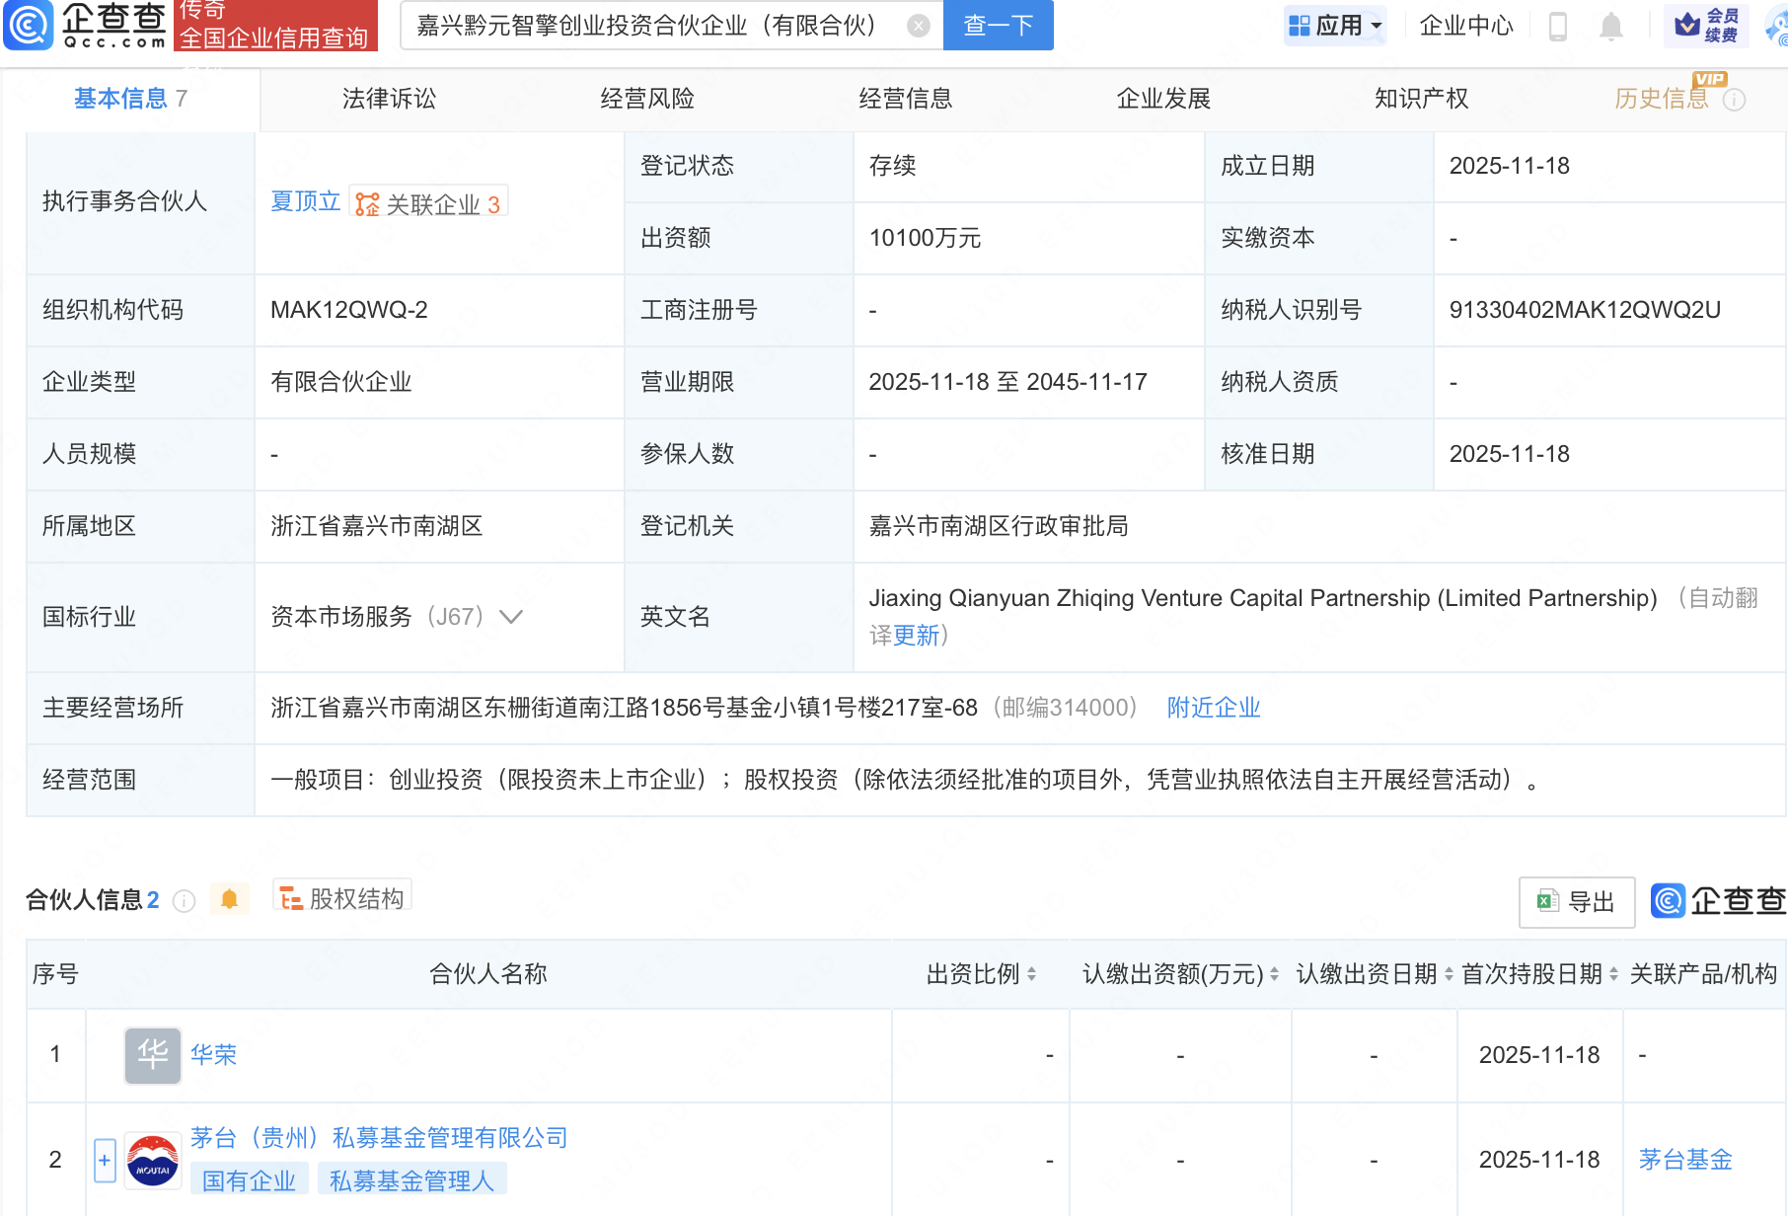Clear the search box with the X icon

tap(918, 26)
